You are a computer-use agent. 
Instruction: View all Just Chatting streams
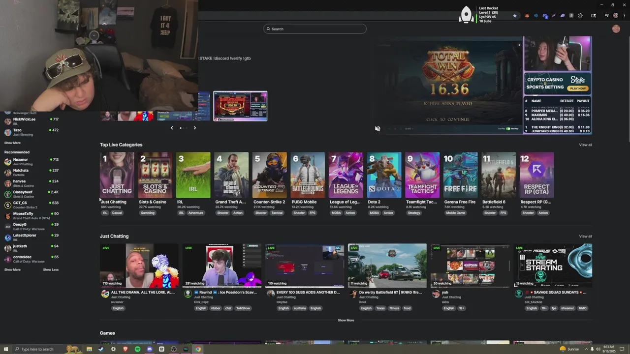click(x=585, y=236)
